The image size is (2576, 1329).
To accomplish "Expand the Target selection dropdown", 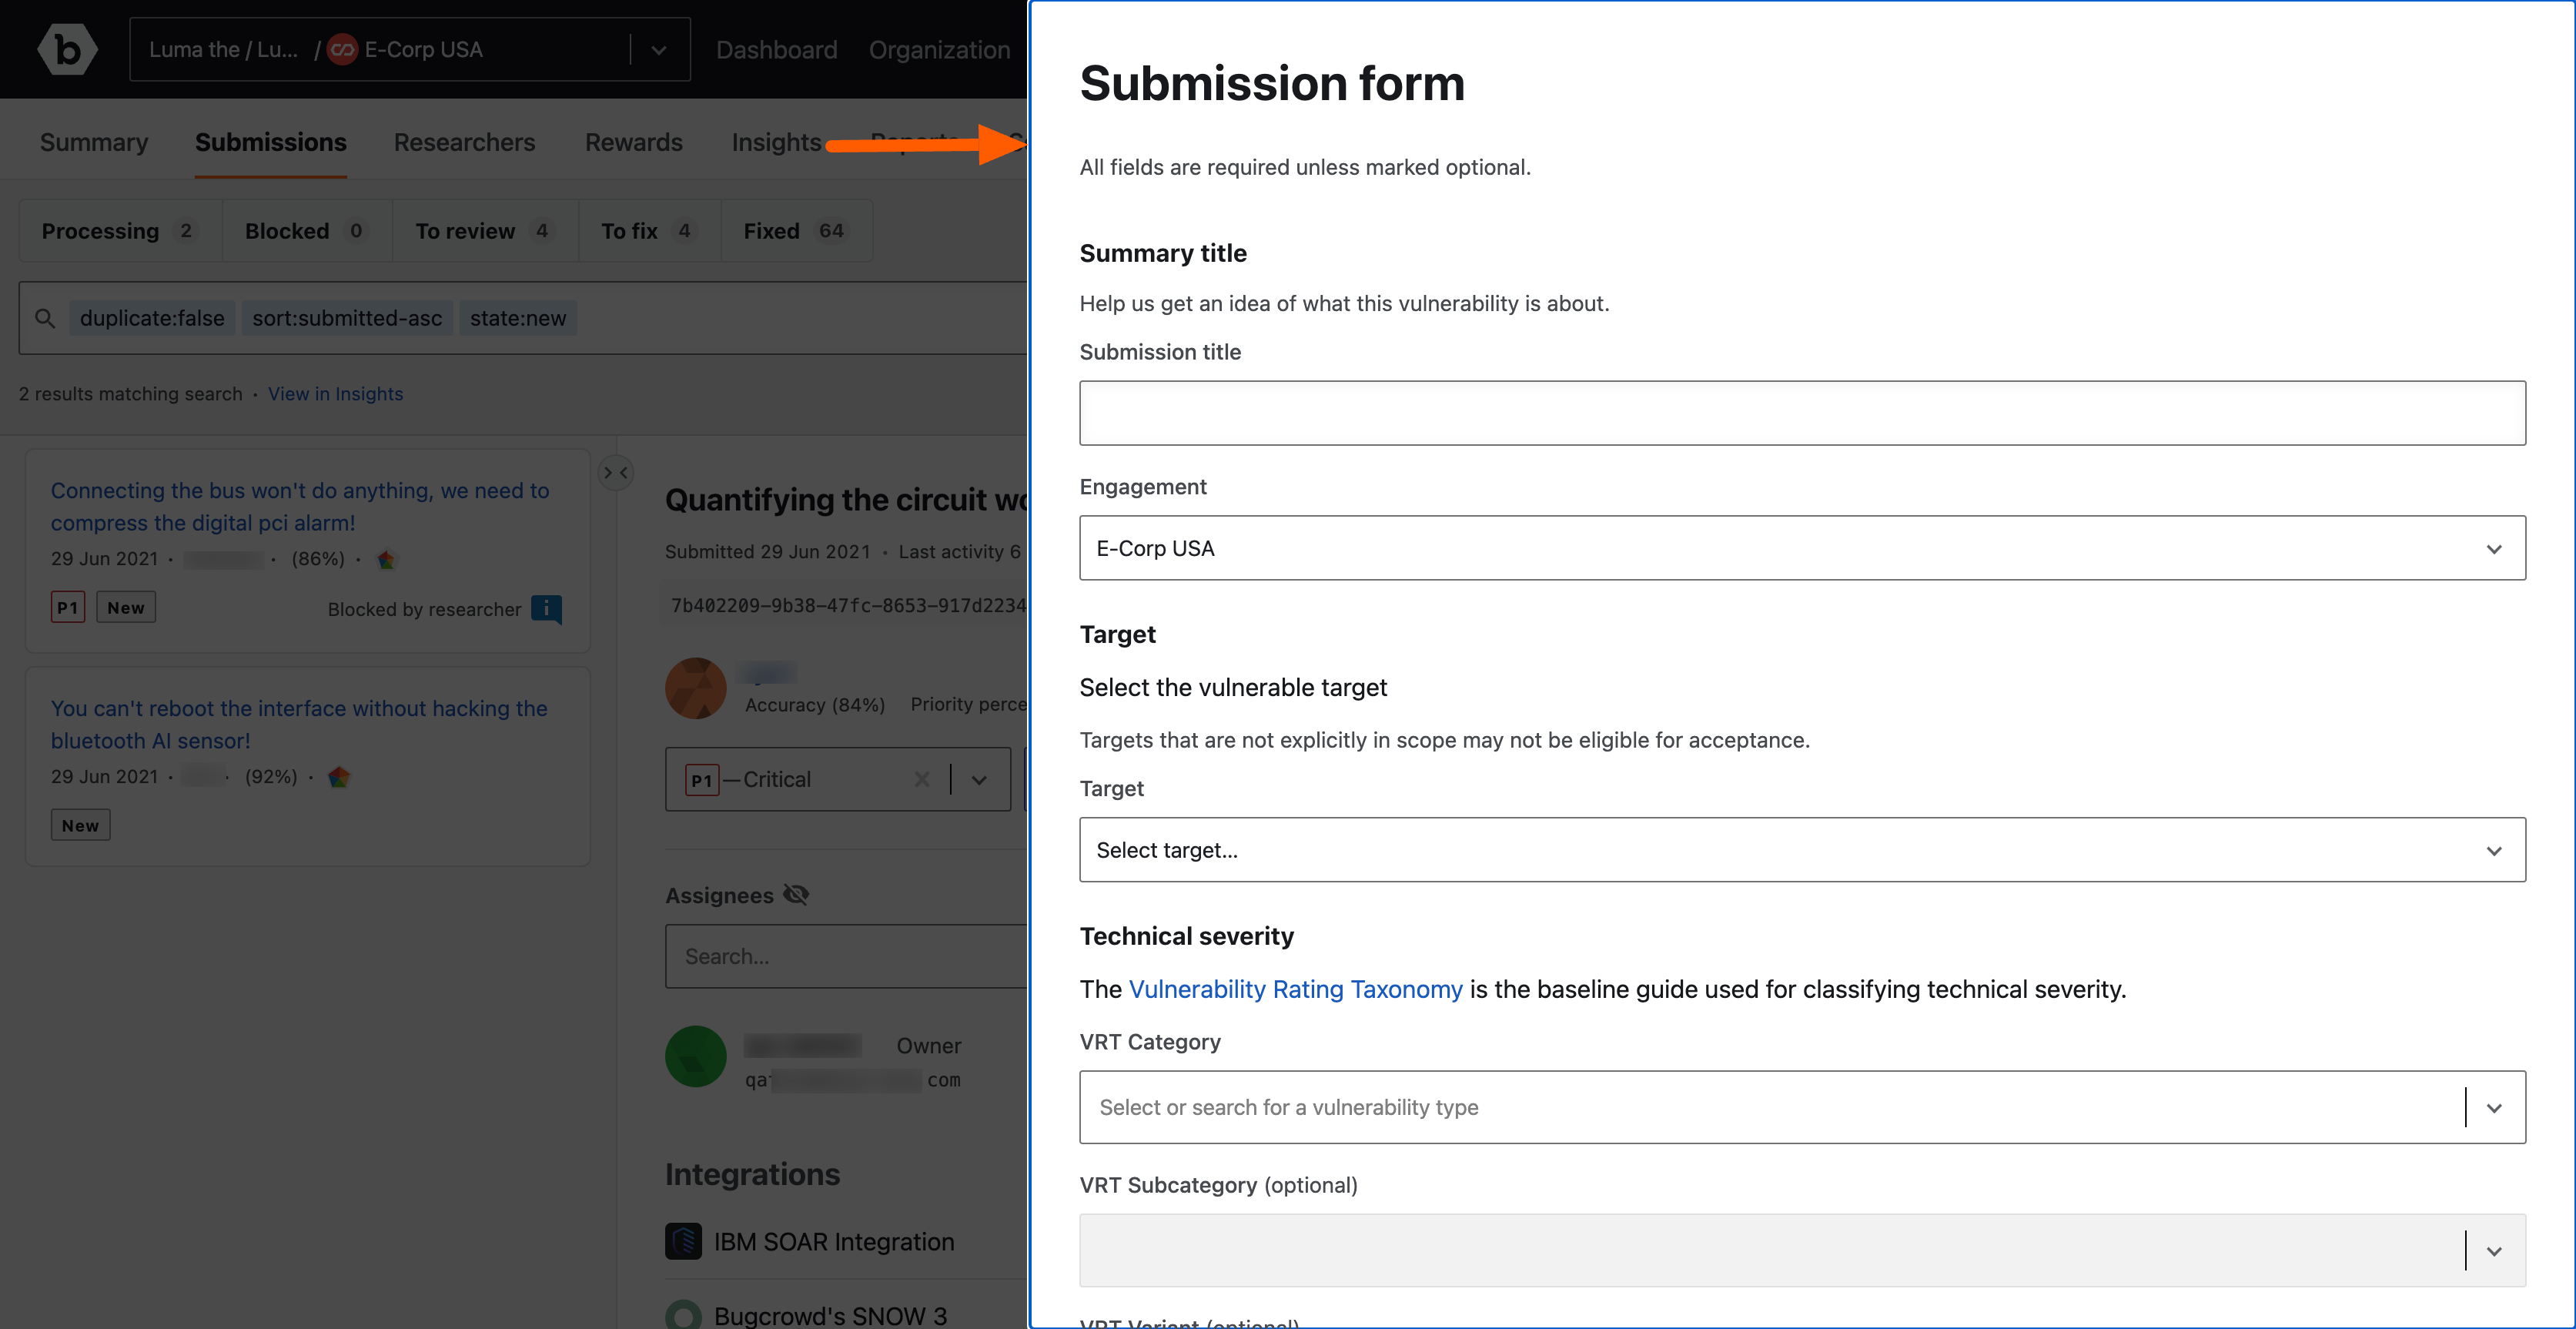I will click(x=1803, y=849).
